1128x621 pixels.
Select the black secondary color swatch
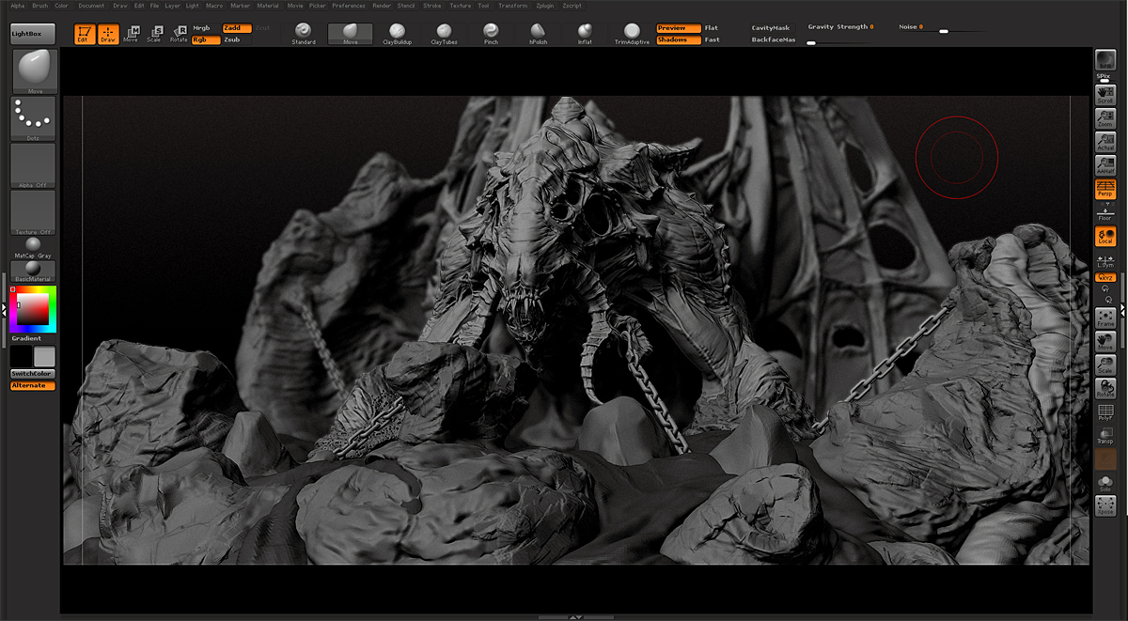coord(22,357)
